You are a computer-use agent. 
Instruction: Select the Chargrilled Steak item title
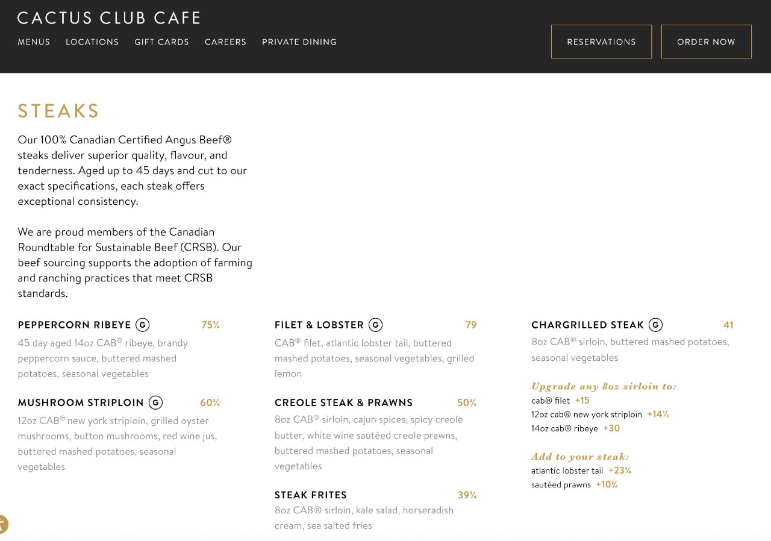[x=587, y=325]
